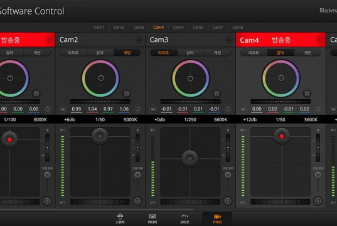Trigger the Cam2 auto focus button
Image resolution: width=337 pixels, height=226 pixels.
(137, 201)
